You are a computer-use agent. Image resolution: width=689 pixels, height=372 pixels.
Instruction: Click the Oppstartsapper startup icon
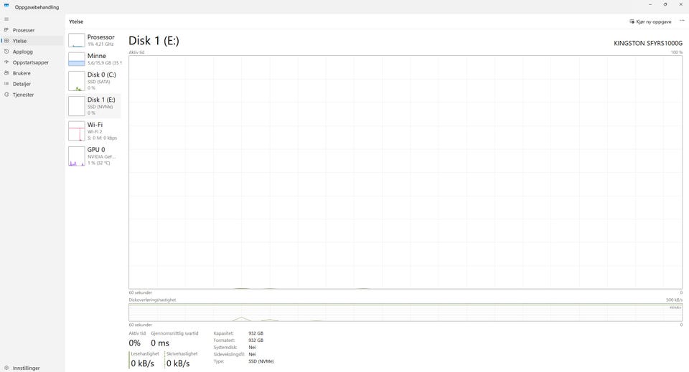pos(6,62)
